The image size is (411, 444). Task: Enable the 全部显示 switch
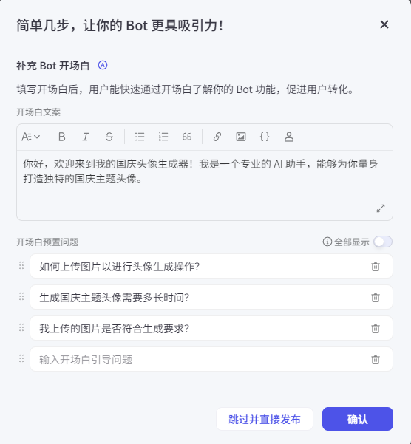(x=383, y=242)
